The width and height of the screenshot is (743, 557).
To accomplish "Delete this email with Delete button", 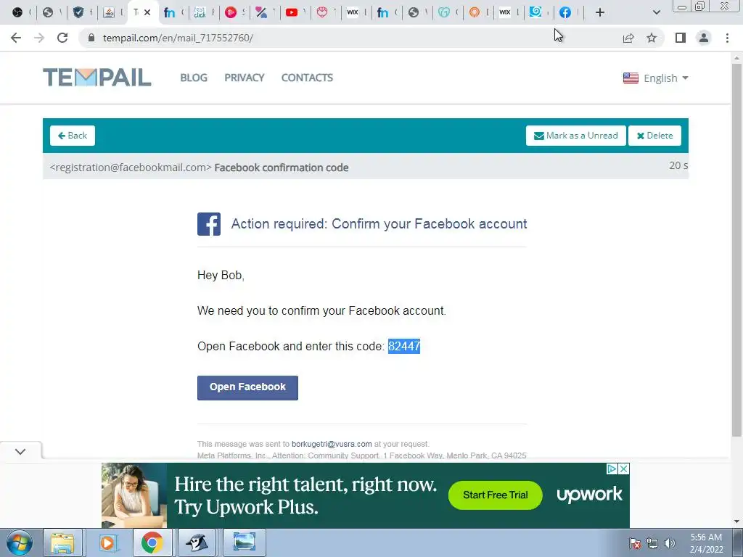I will tap(655, 136).
